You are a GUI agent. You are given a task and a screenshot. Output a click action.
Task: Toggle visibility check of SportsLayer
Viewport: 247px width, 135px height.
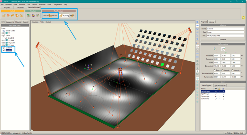point(216,94)
